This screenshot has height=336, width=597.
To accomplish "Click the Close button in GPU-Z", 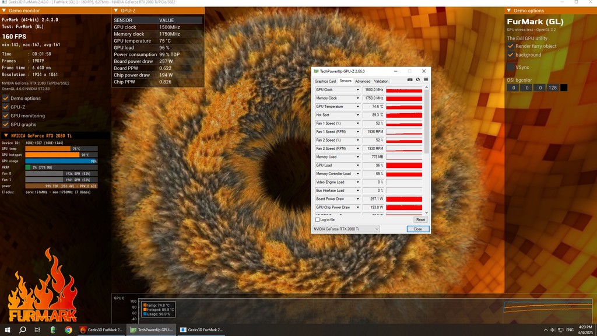I will tap(417, 229).
